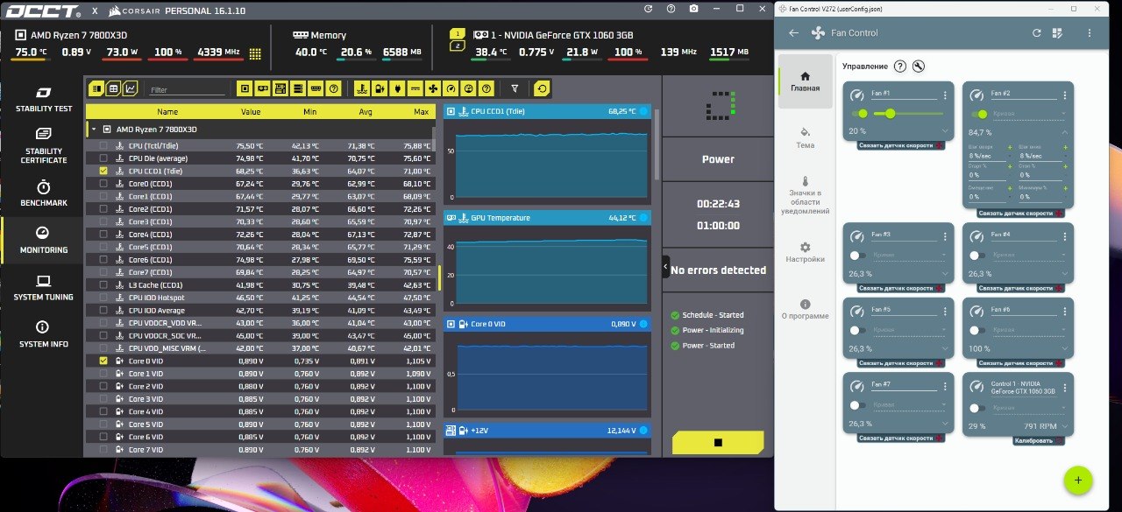Open the System Tuning section in OCCT

[x=44, y=287]
